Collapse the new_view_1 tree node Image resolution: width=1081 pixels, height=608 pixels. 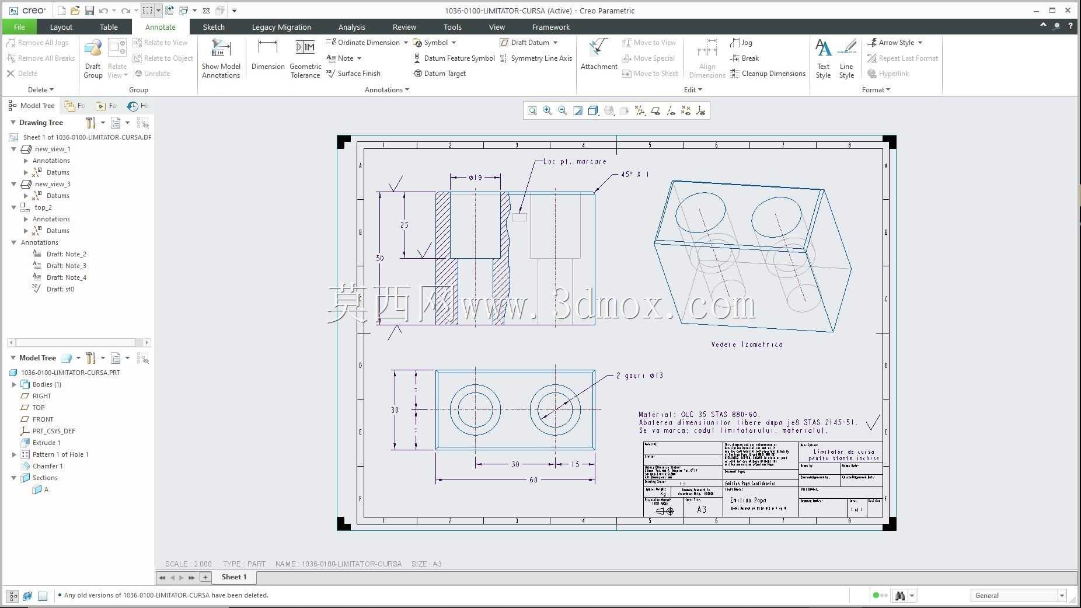(x=14, y=149)
